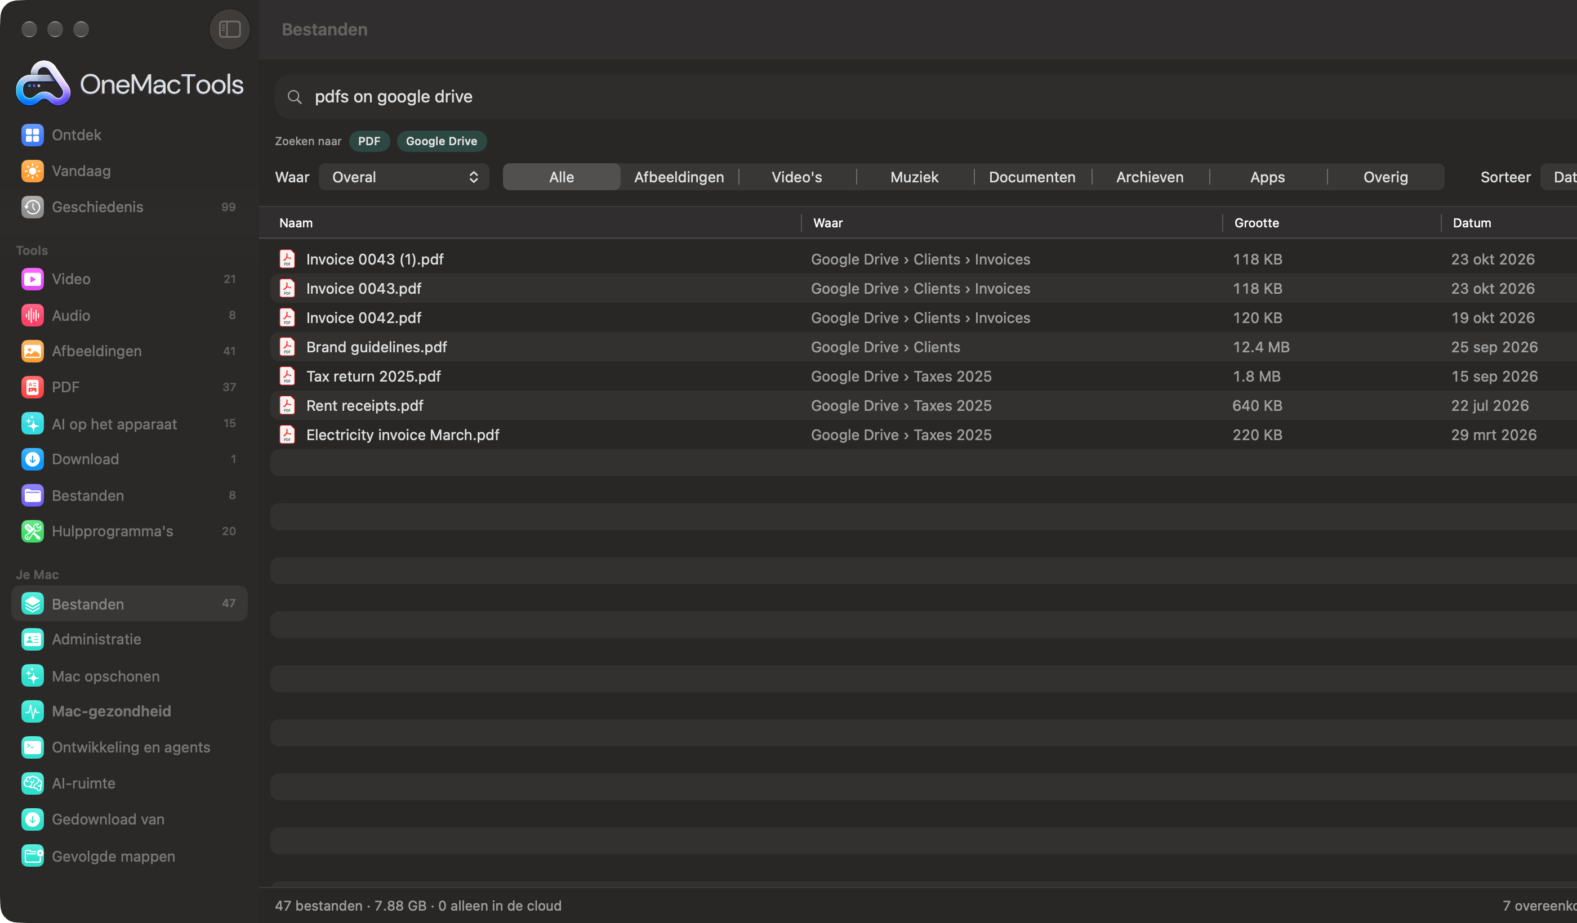Open Vandaag in the sidebar

[129, 171]
